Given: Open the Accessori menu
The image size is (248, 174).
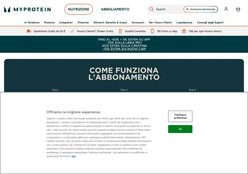Looking at the screenshot, I should click(138, 22).
